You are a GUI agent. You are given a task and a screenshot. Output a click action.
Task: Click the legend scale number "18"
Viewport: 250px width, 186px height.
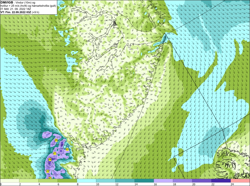click(174, 184)
